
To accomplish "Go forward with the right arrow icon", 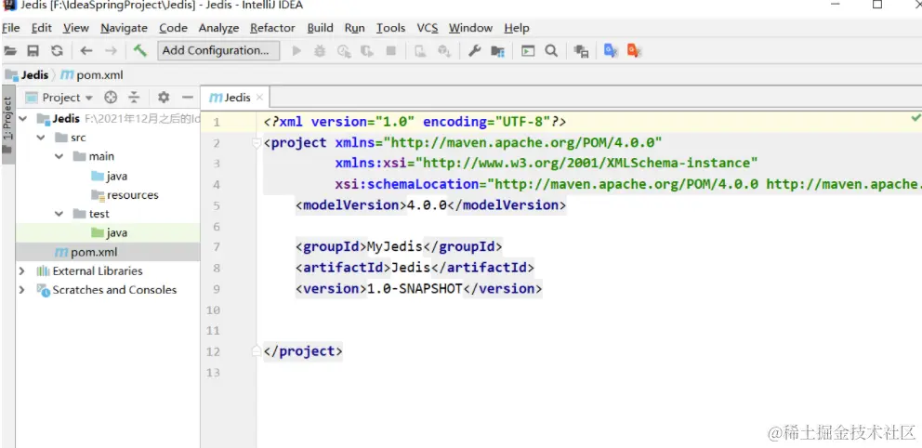I will coord(111,51).
